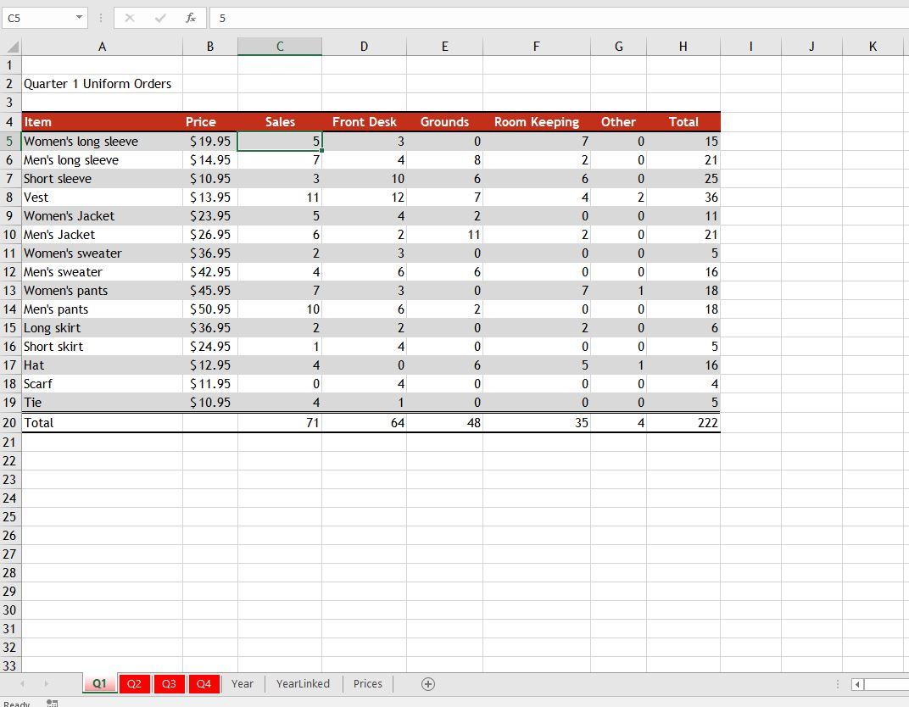Click the Year sheet tab
Screen dimensions: 909x707
pos(243,683)
